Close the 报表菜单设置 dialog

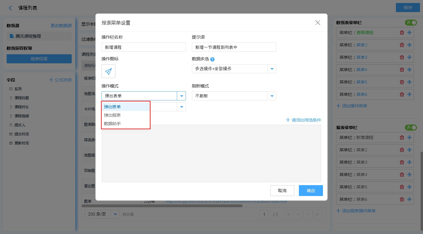point(318,23)
